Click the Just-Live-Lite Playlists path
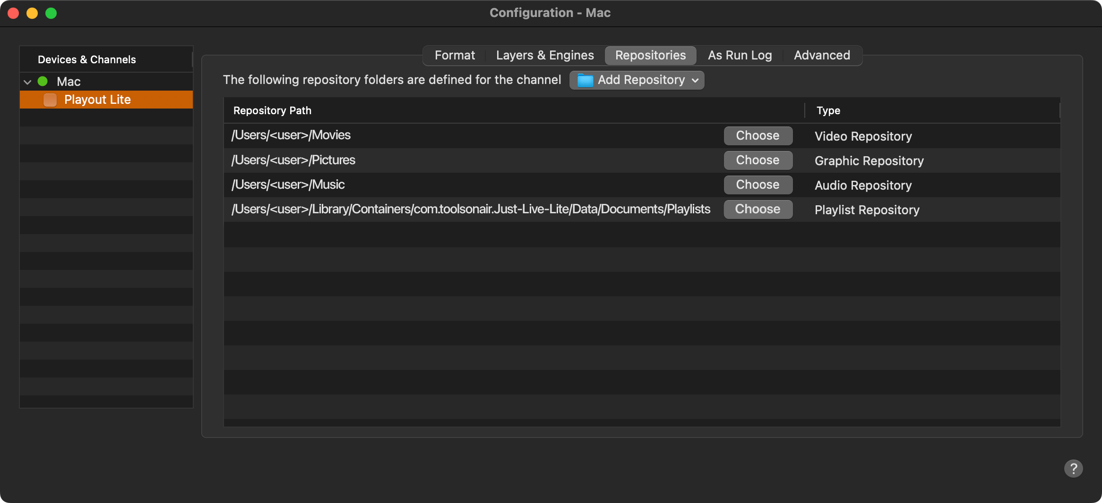The image size is (1102, 503). pos(471,209)
